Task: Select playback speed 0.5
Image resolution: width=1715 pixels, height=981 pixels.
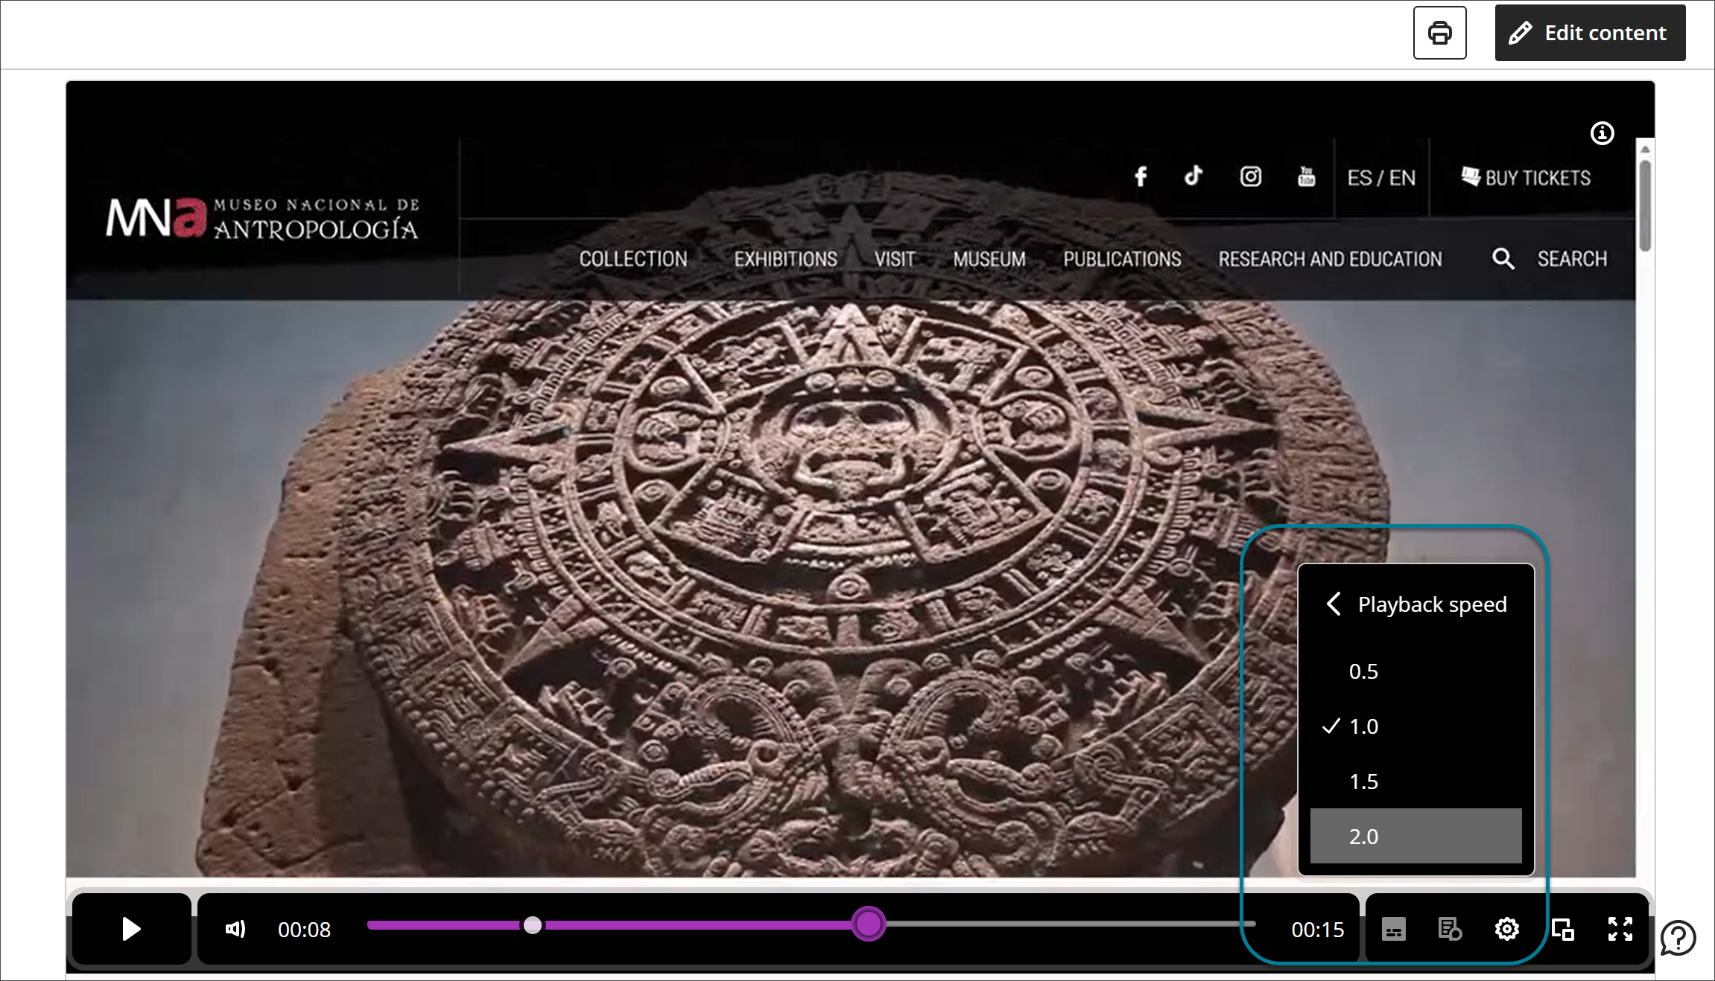Action: click(1363, 671)
